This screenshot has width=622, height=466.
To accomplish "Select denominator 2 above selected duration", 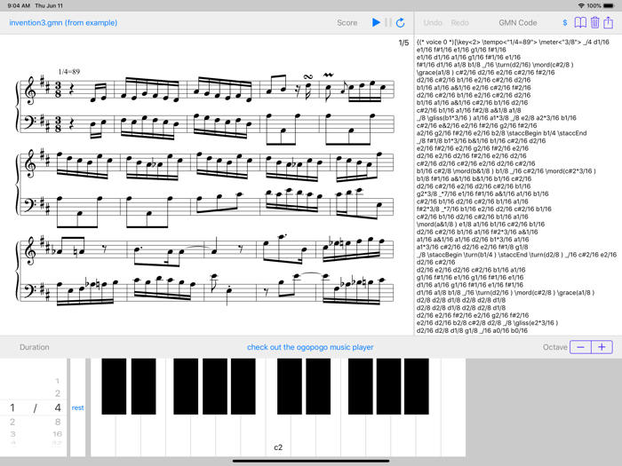I will point(58,393).
